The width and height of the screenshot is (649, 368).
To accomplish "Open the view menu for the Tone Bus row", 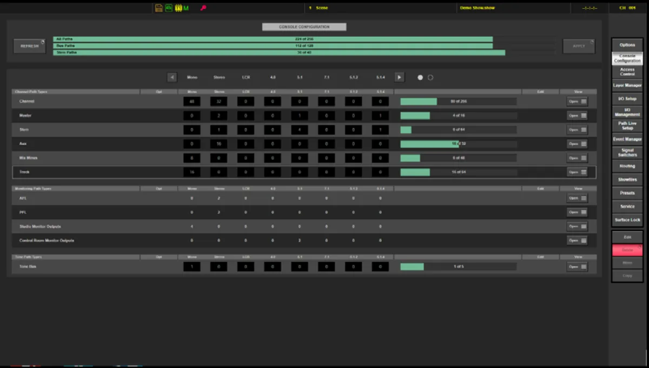I will coord(578,267).
